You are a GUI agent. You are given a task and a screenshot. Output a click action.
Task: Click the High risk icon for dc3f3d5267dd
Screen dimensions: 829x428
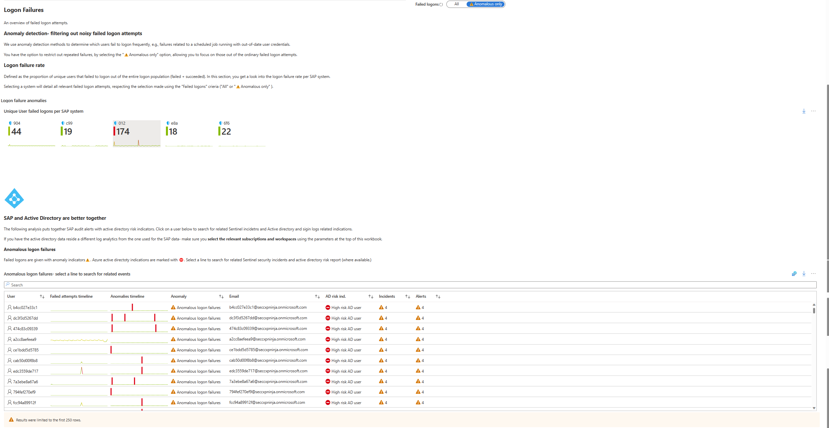328,318
